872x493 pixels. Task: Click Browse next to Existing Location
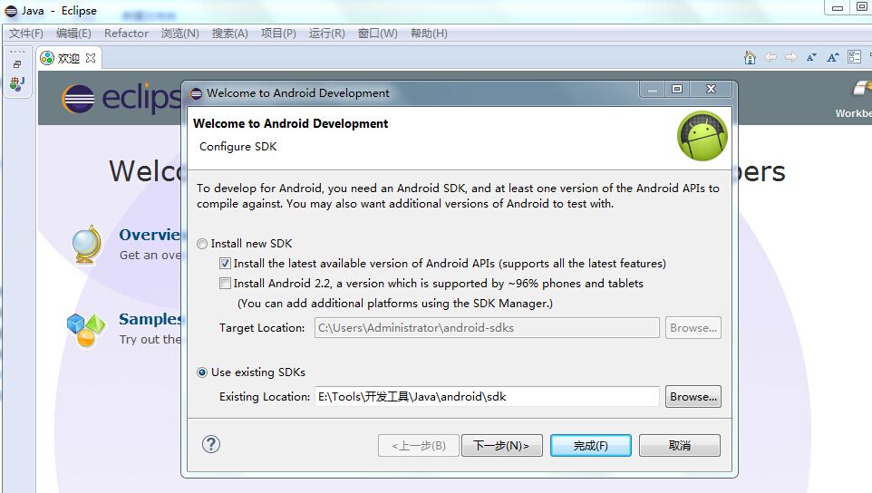pyautogui.click(x=693, y=397)
